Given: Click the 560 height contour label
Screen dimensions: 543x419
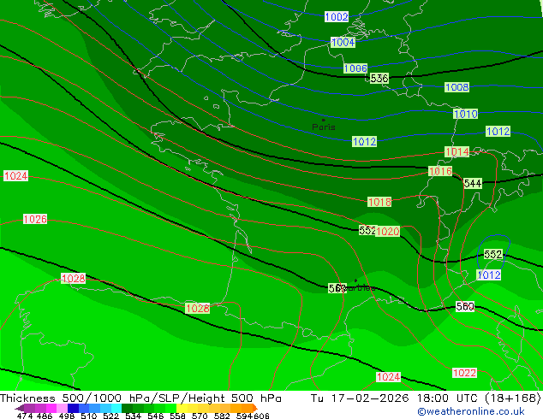Looking at the screenshot, I should [x=465, y=306].
